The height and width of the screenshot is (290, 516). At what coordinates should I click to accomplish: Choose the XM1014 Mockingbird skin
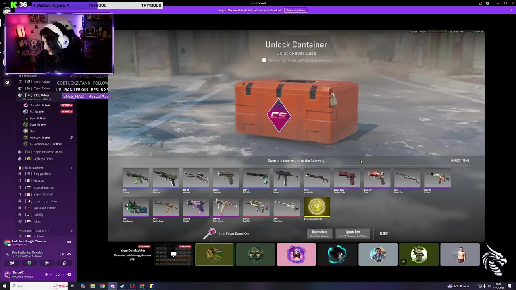pos(317,180)
